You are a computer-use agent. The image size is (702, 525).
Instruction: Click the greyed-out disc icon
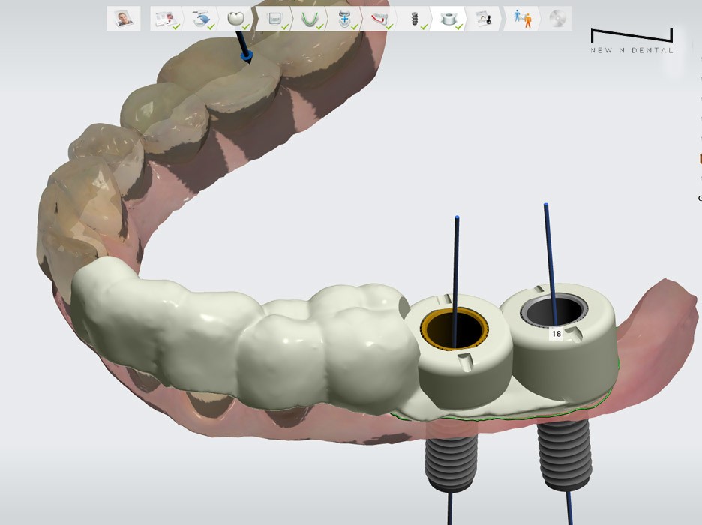coord(556,19)
